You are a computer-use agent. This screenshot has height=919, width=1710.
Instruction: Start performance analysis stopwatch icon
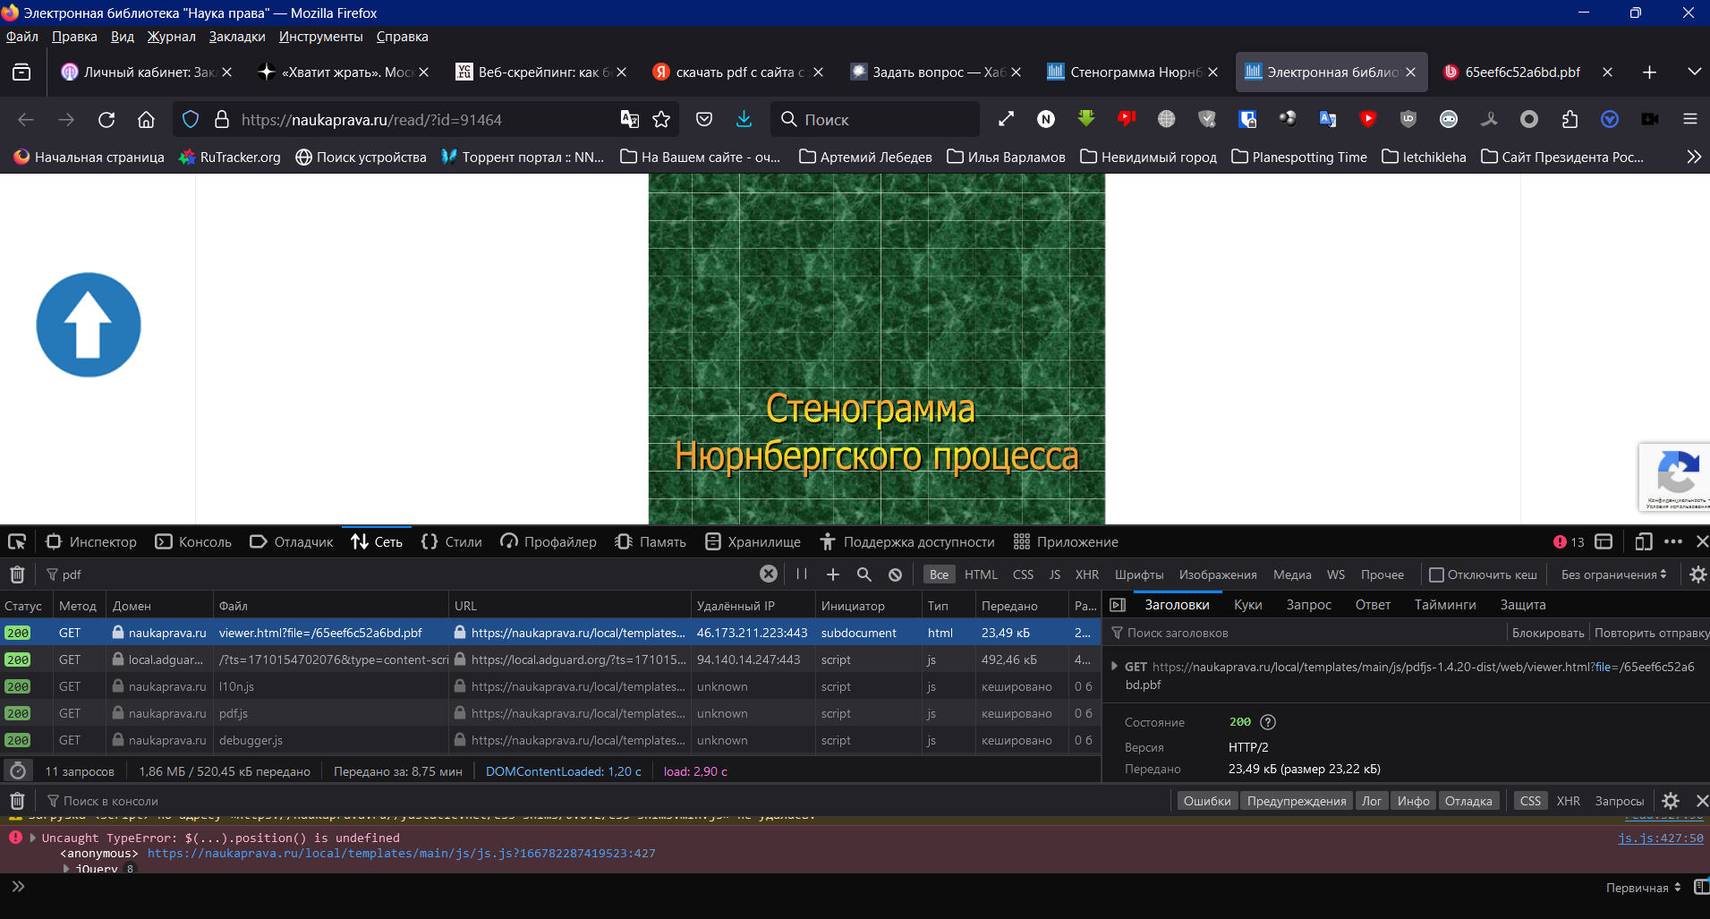point(18,770)
